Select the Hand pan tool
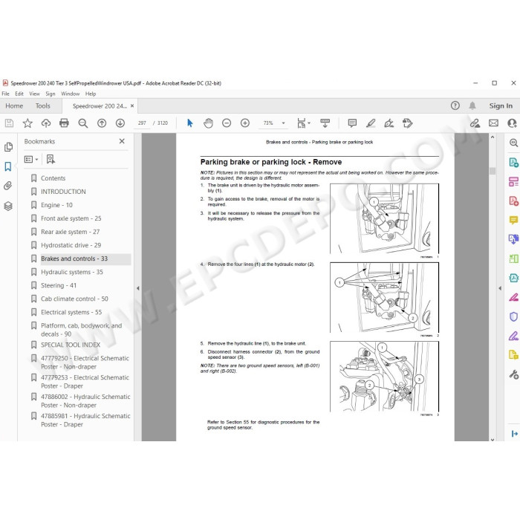 point(208,123)
